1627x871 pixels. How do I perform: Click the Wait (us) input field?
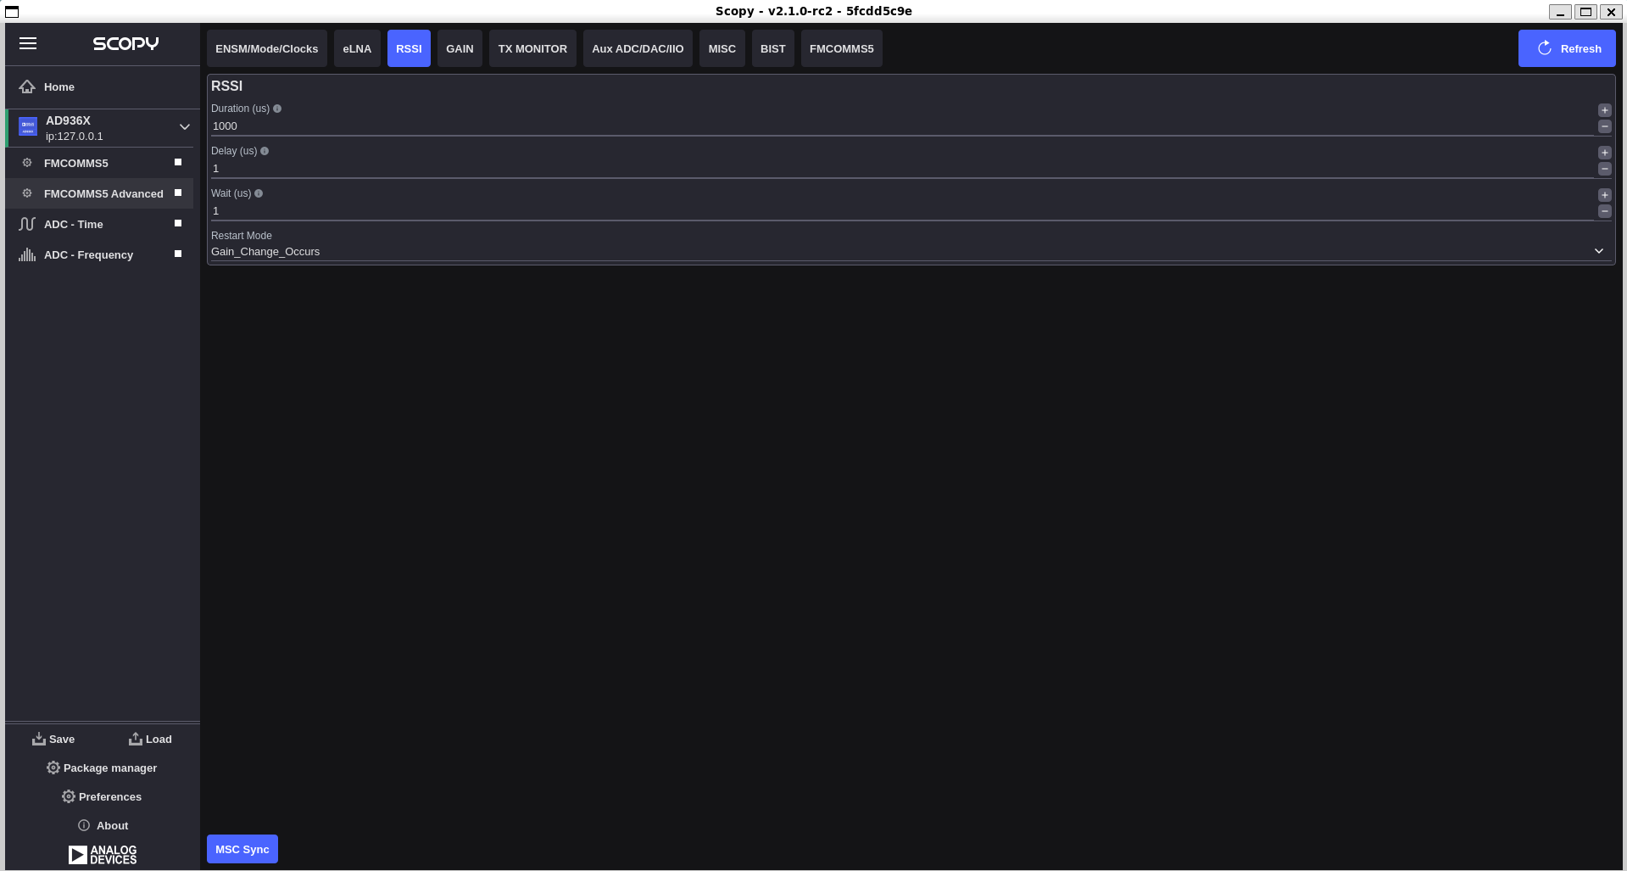[902, 211]
